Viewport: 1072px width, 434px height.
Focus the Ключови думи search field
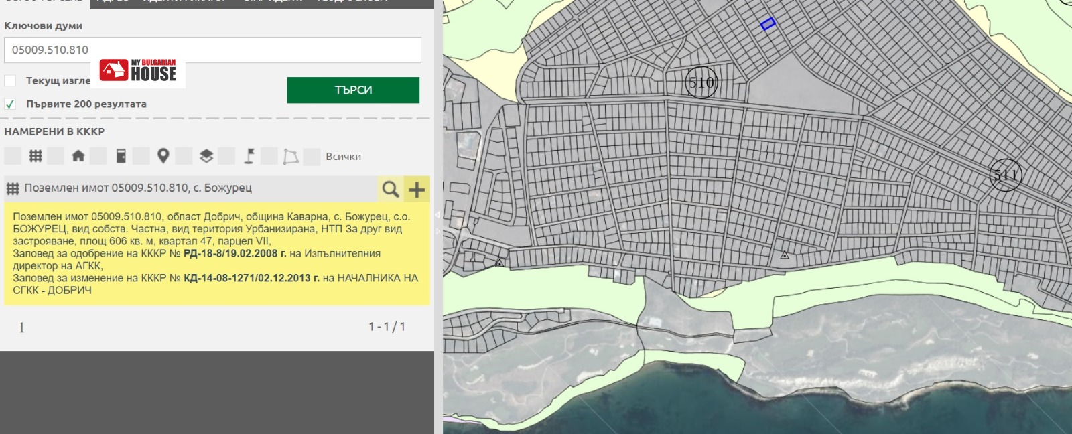click(212, 50)
